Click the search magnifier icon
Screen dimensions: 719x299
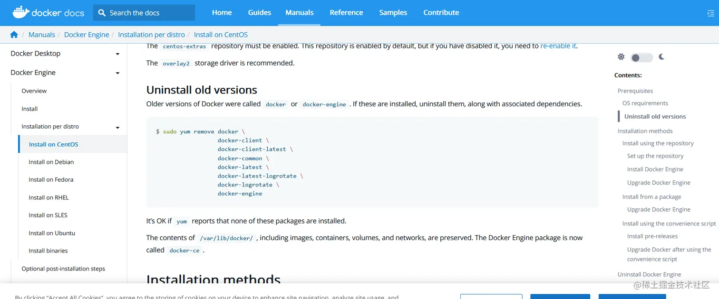pos(102,13)
